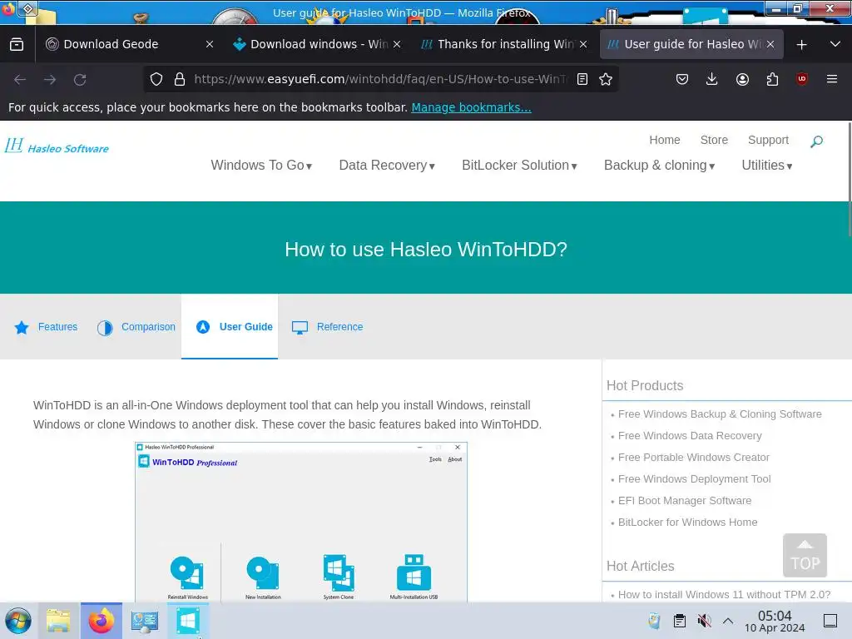Open a new browser tab

point(801,45)
